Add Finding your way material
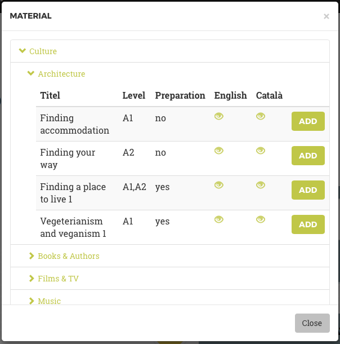This screenshot has width=340, height=344. 308,156
